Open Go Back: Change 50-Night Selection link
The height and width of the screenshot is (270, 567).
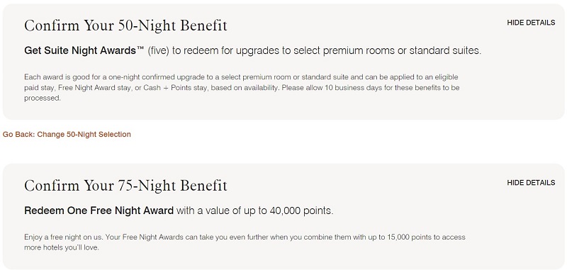point(67,135)
